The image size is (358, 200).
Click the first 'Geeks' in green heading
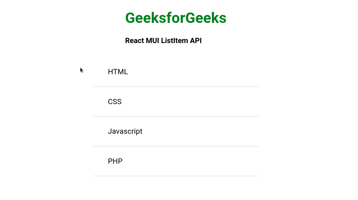145,18
